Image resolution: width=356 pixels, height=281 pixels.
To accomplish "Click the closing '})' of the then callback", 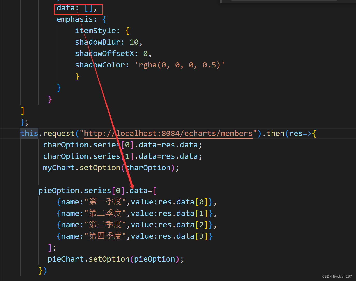I will pos(43,270).
